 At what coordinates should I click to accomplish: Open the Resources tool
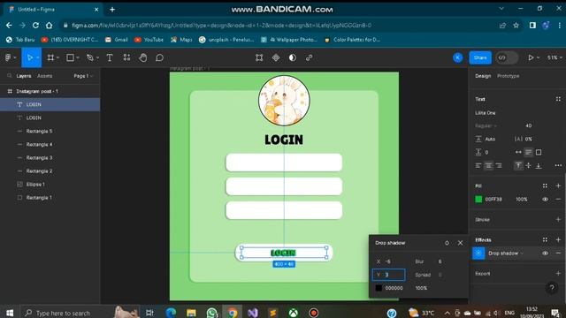click(x=126, y=57)
